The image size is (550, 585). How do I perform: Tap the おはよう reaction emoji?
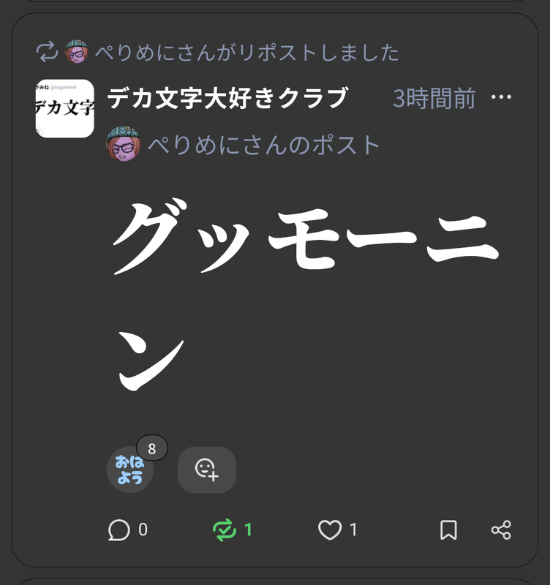(x=130, y=469)
